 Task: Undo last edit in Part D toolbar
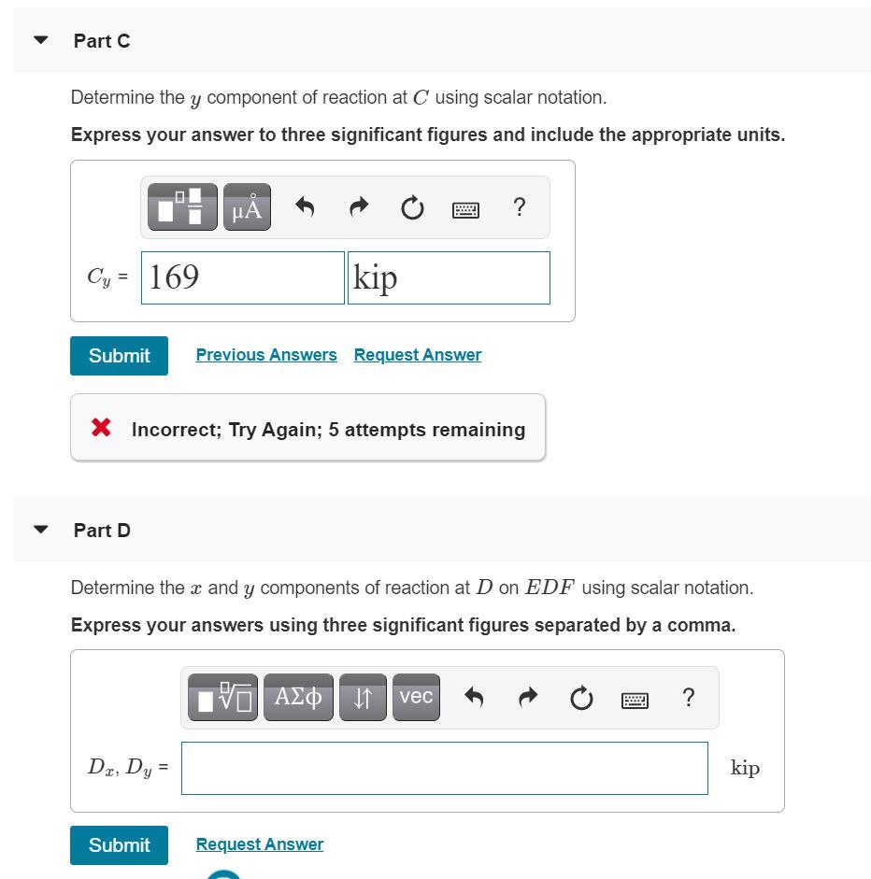(474, 698)
